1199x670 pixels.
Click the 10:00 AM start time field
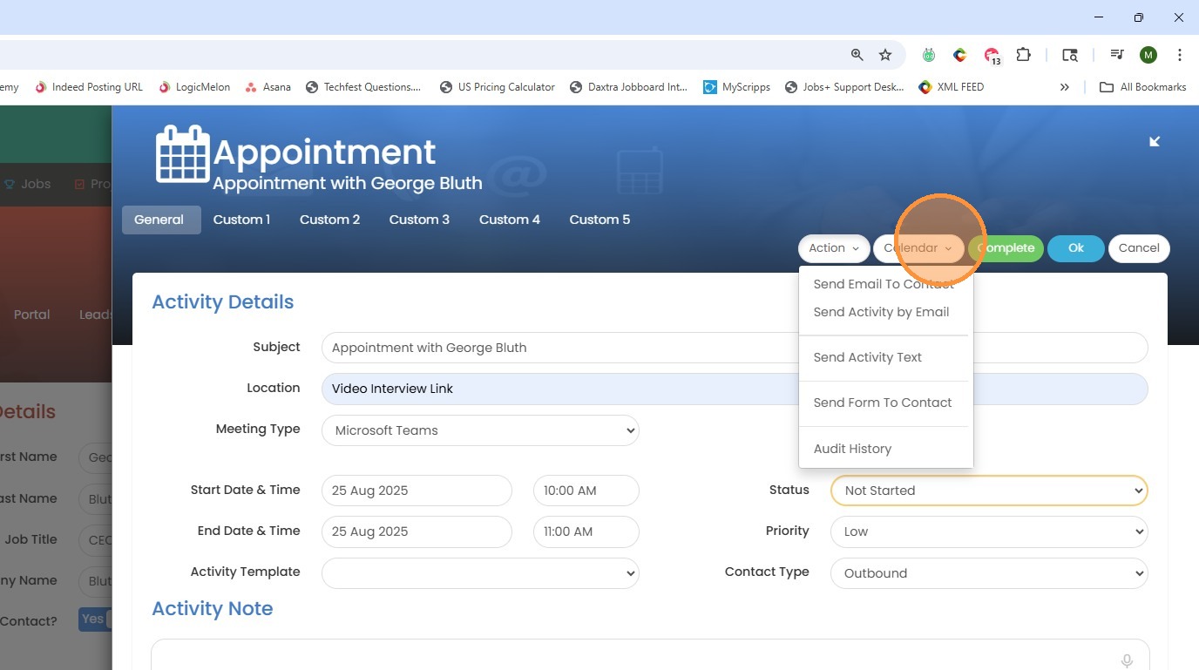pos(586,491)
